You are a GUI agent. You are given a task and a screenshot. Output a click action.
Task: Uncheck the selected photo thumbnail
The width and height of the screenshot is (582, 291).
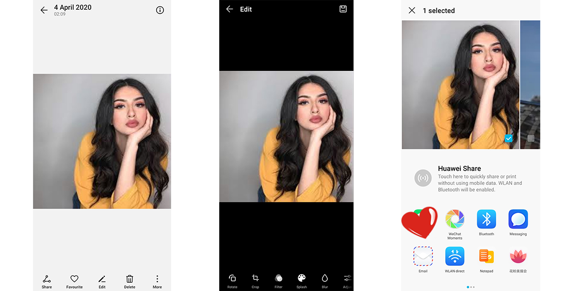[508, 138]
